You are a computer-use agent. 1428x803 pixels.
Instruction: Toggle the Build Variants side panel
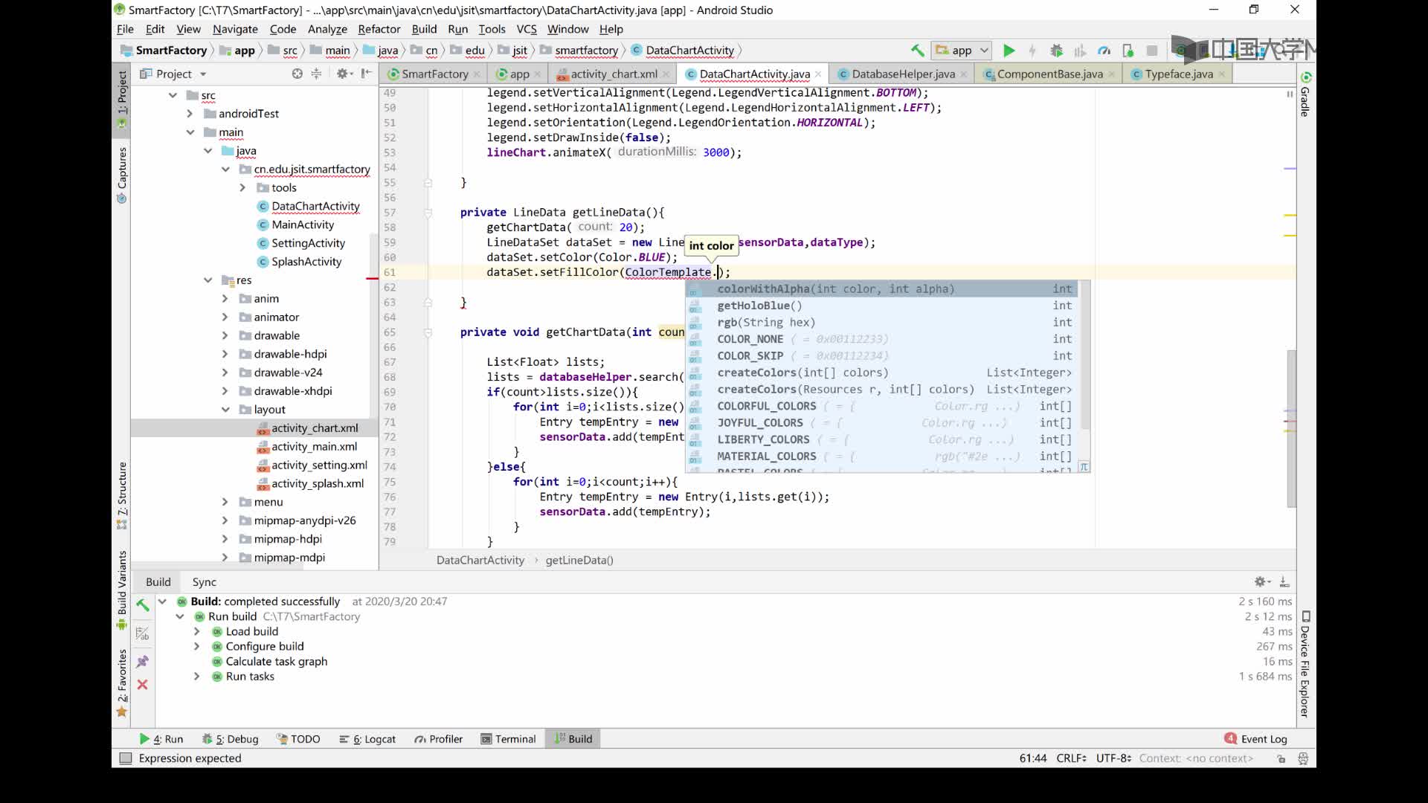point(122,590)
